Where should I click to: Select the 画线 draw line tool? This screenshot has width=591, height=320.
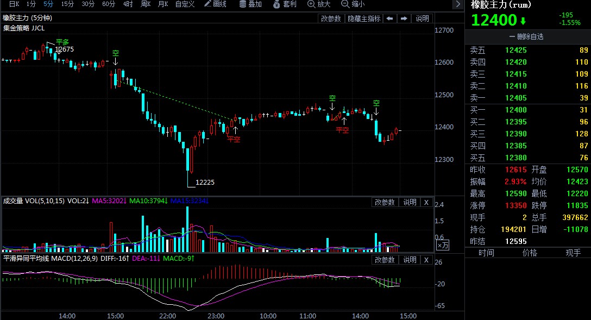pos(215,4)
